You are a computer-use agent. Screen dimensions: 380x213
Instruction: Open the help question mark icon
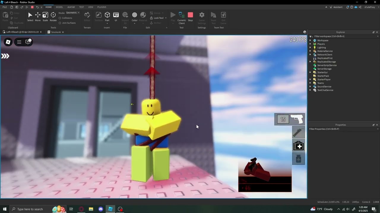point(351,7)
